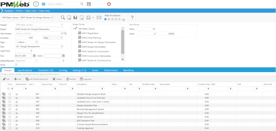
Task: Click the search magnifier in the PMWeb search box
Action: tap(82, 4)
